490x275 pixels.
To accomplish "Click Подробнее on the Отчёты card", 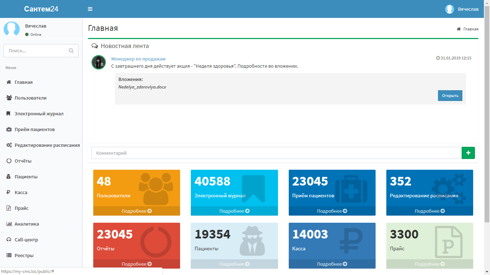I will pos(137,264).
